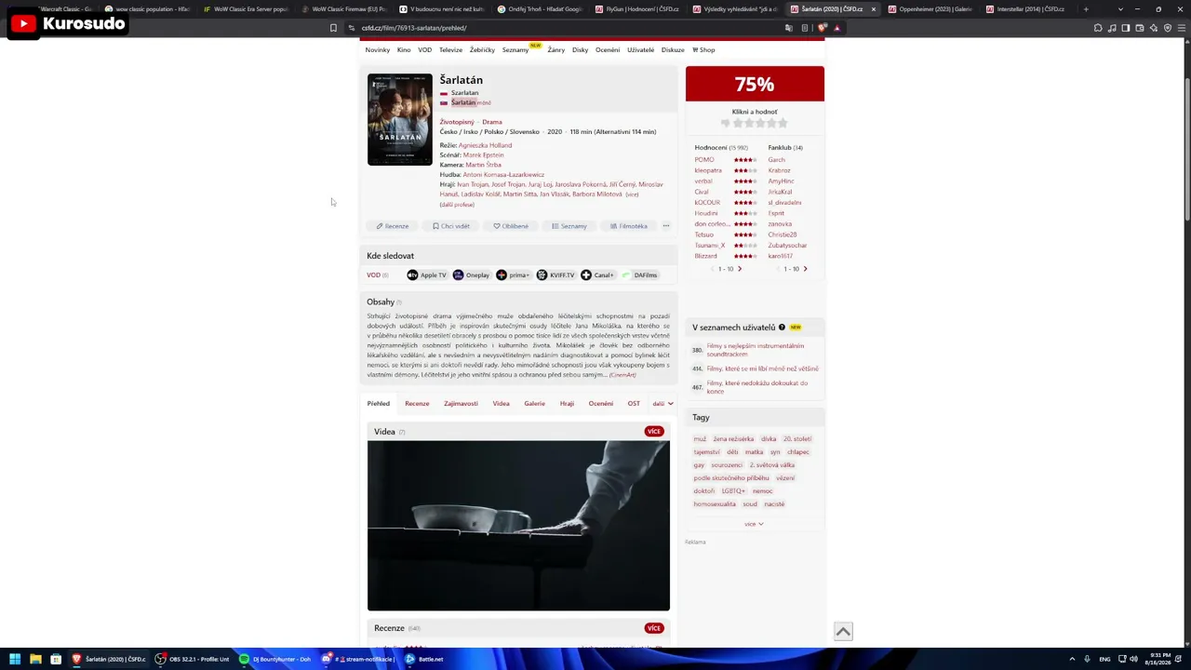
Task: Go to next page of Hodnocení
Action: [x=740, y=269]
